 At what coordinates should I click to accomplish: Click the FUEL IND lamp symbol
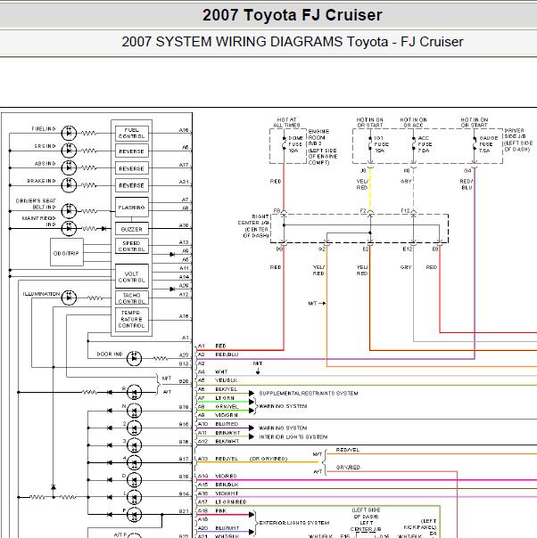69,133
